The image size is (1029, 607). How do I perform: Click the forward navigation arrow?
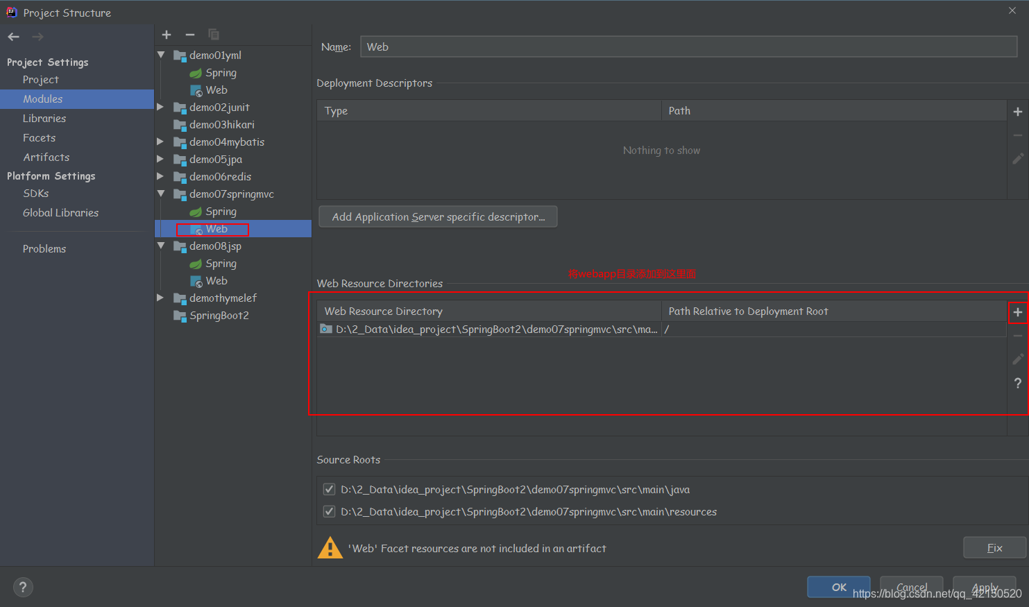coord(38,37)
